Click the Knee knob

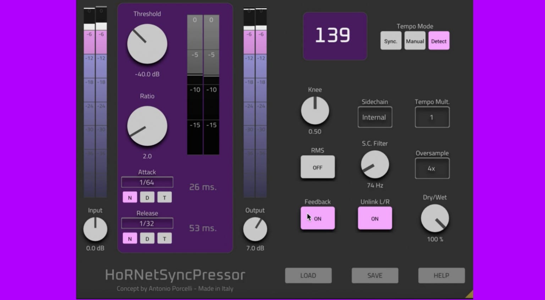315,110
